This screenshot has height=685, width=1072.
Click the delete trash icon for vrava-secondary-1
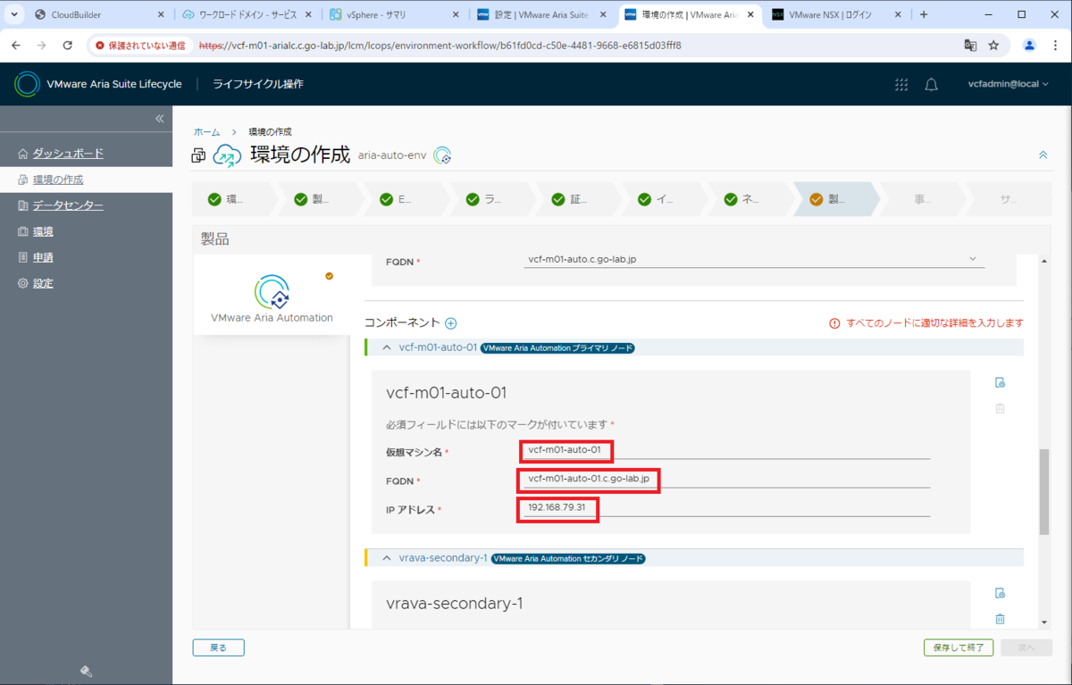coord(1000,619)
